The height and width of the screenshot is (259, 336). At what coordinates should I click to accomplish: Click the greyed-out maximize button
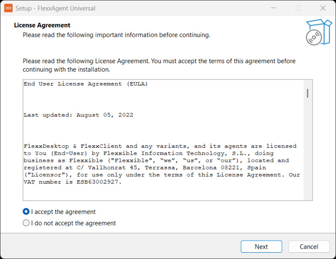click(x=298, y=8)
